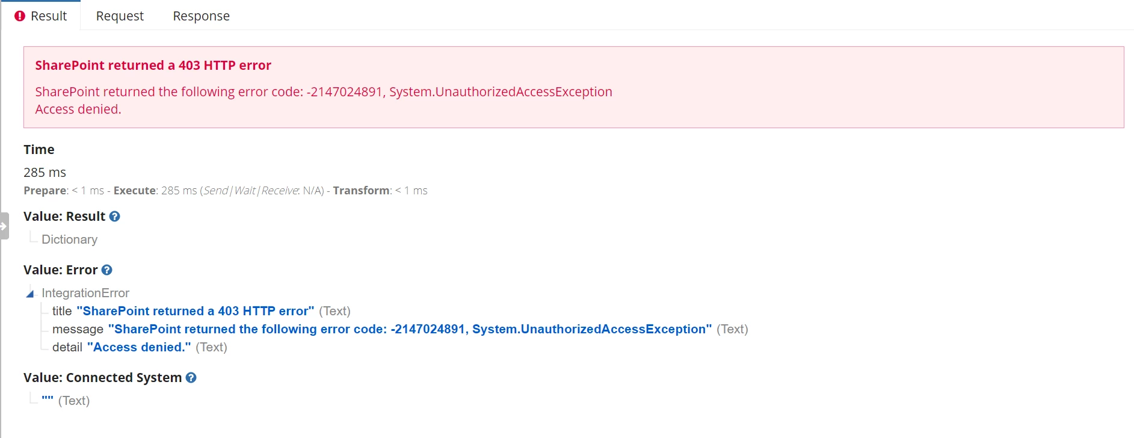Click the 285 ms time value
Image resolution: width=1134 pixels, height=438 pixels.
coord(45,173)
